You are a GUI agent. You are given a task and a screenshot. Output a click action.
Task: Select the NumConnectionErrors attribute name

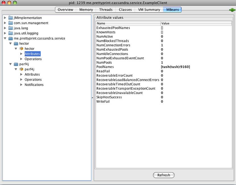pyautogui.click(x=113, y=45)
